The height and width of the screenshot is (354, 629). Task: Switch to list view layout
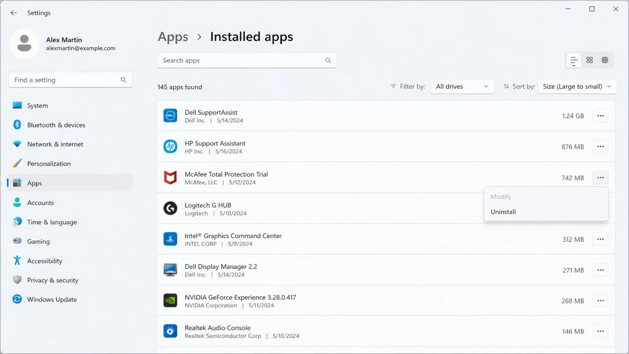pos(574,60)
